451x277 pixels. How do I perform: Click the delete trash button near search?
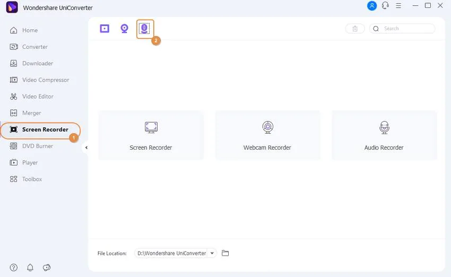coord(355,29)
